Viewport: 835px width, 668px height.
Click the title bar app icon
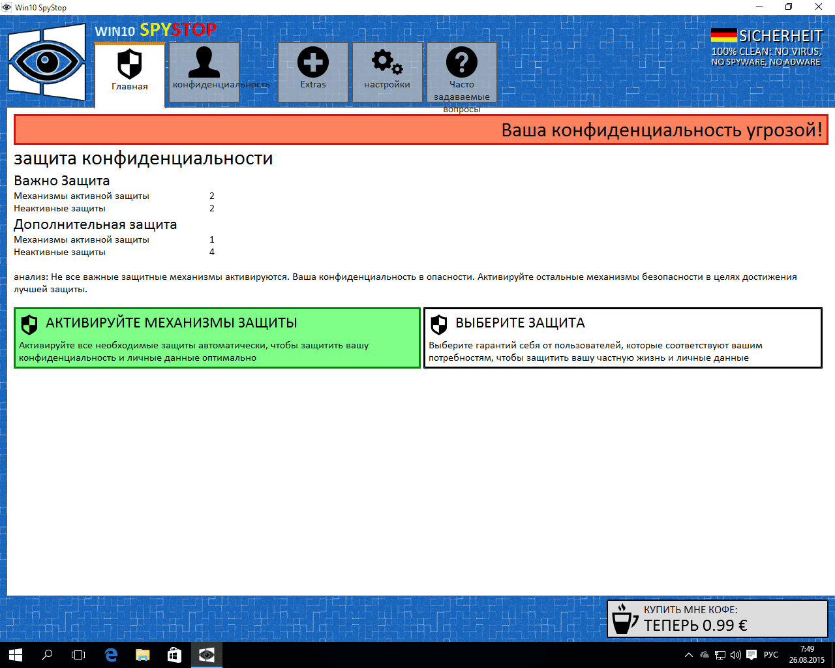point(7,7)
